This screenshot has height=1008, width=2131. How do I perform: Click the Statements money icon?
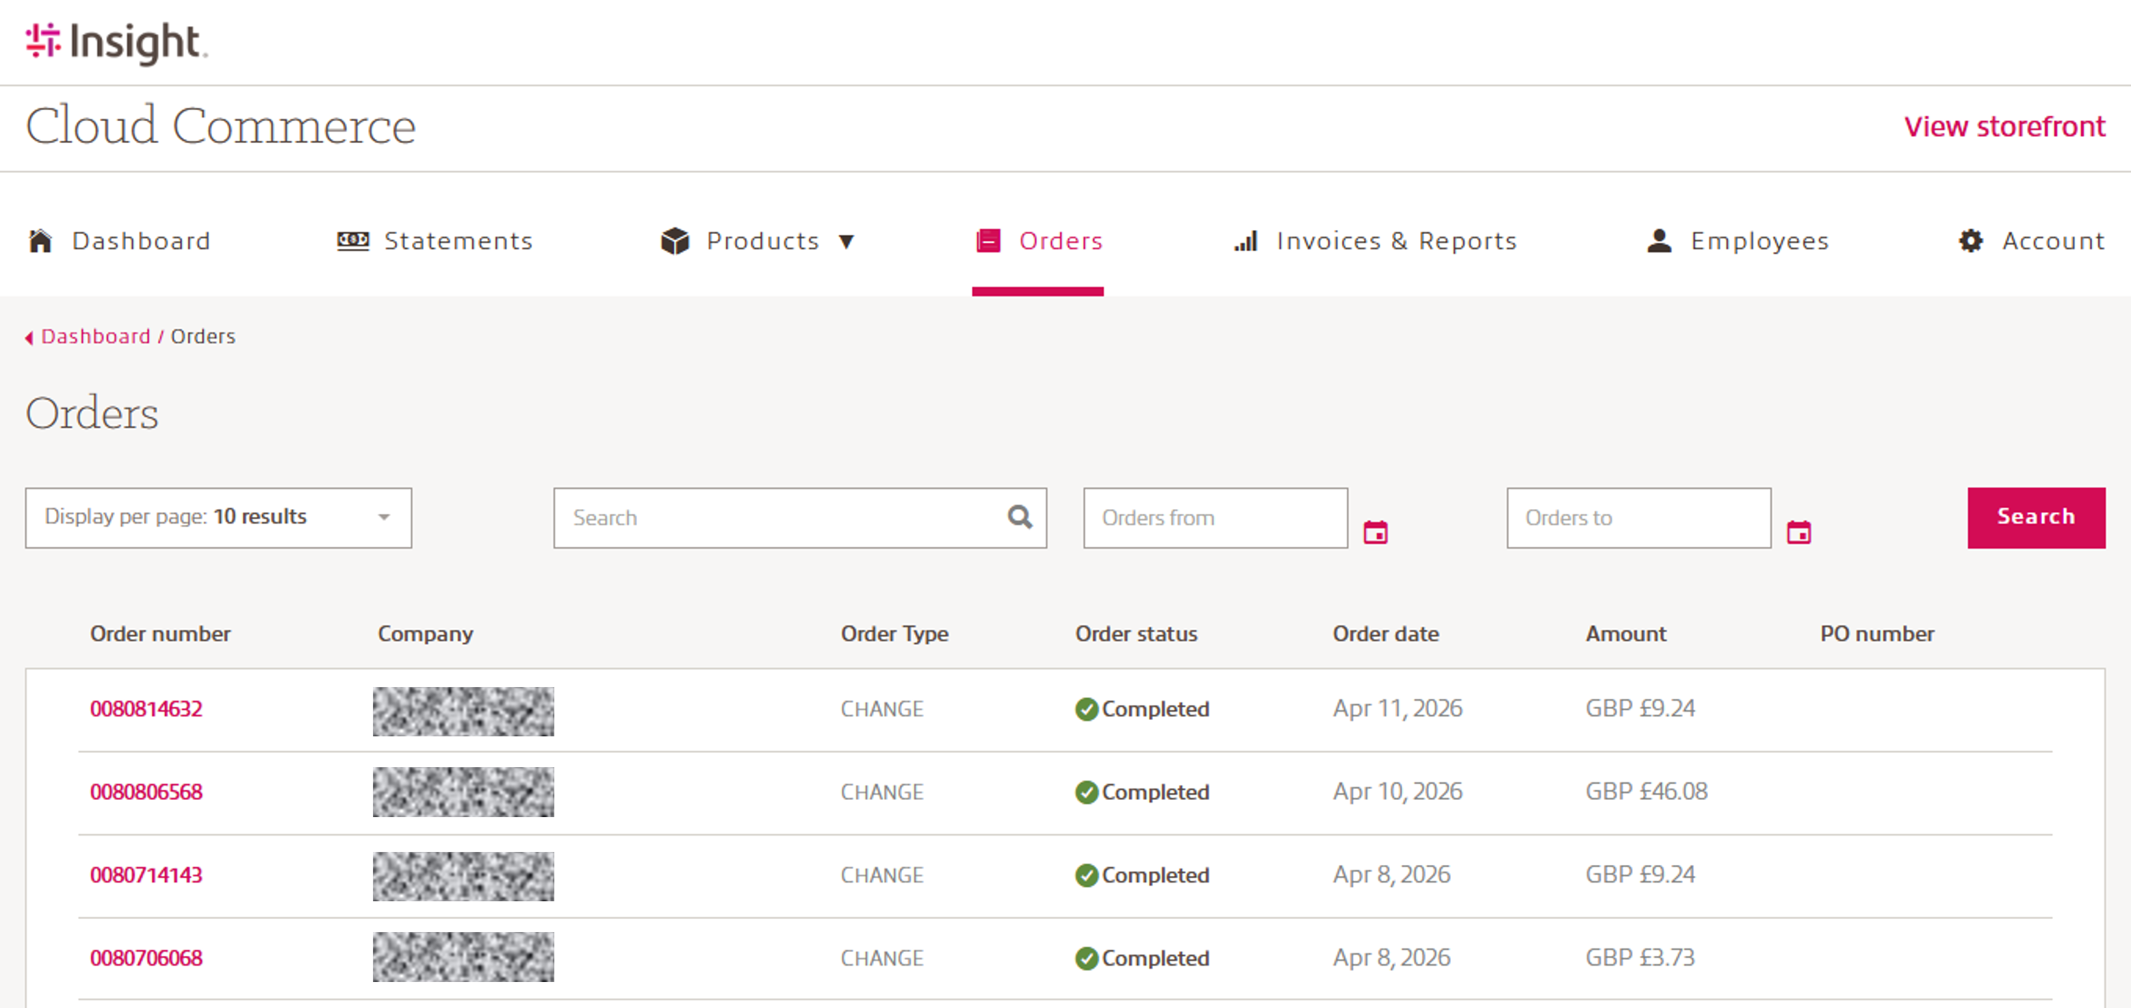[x=352, y=241]
